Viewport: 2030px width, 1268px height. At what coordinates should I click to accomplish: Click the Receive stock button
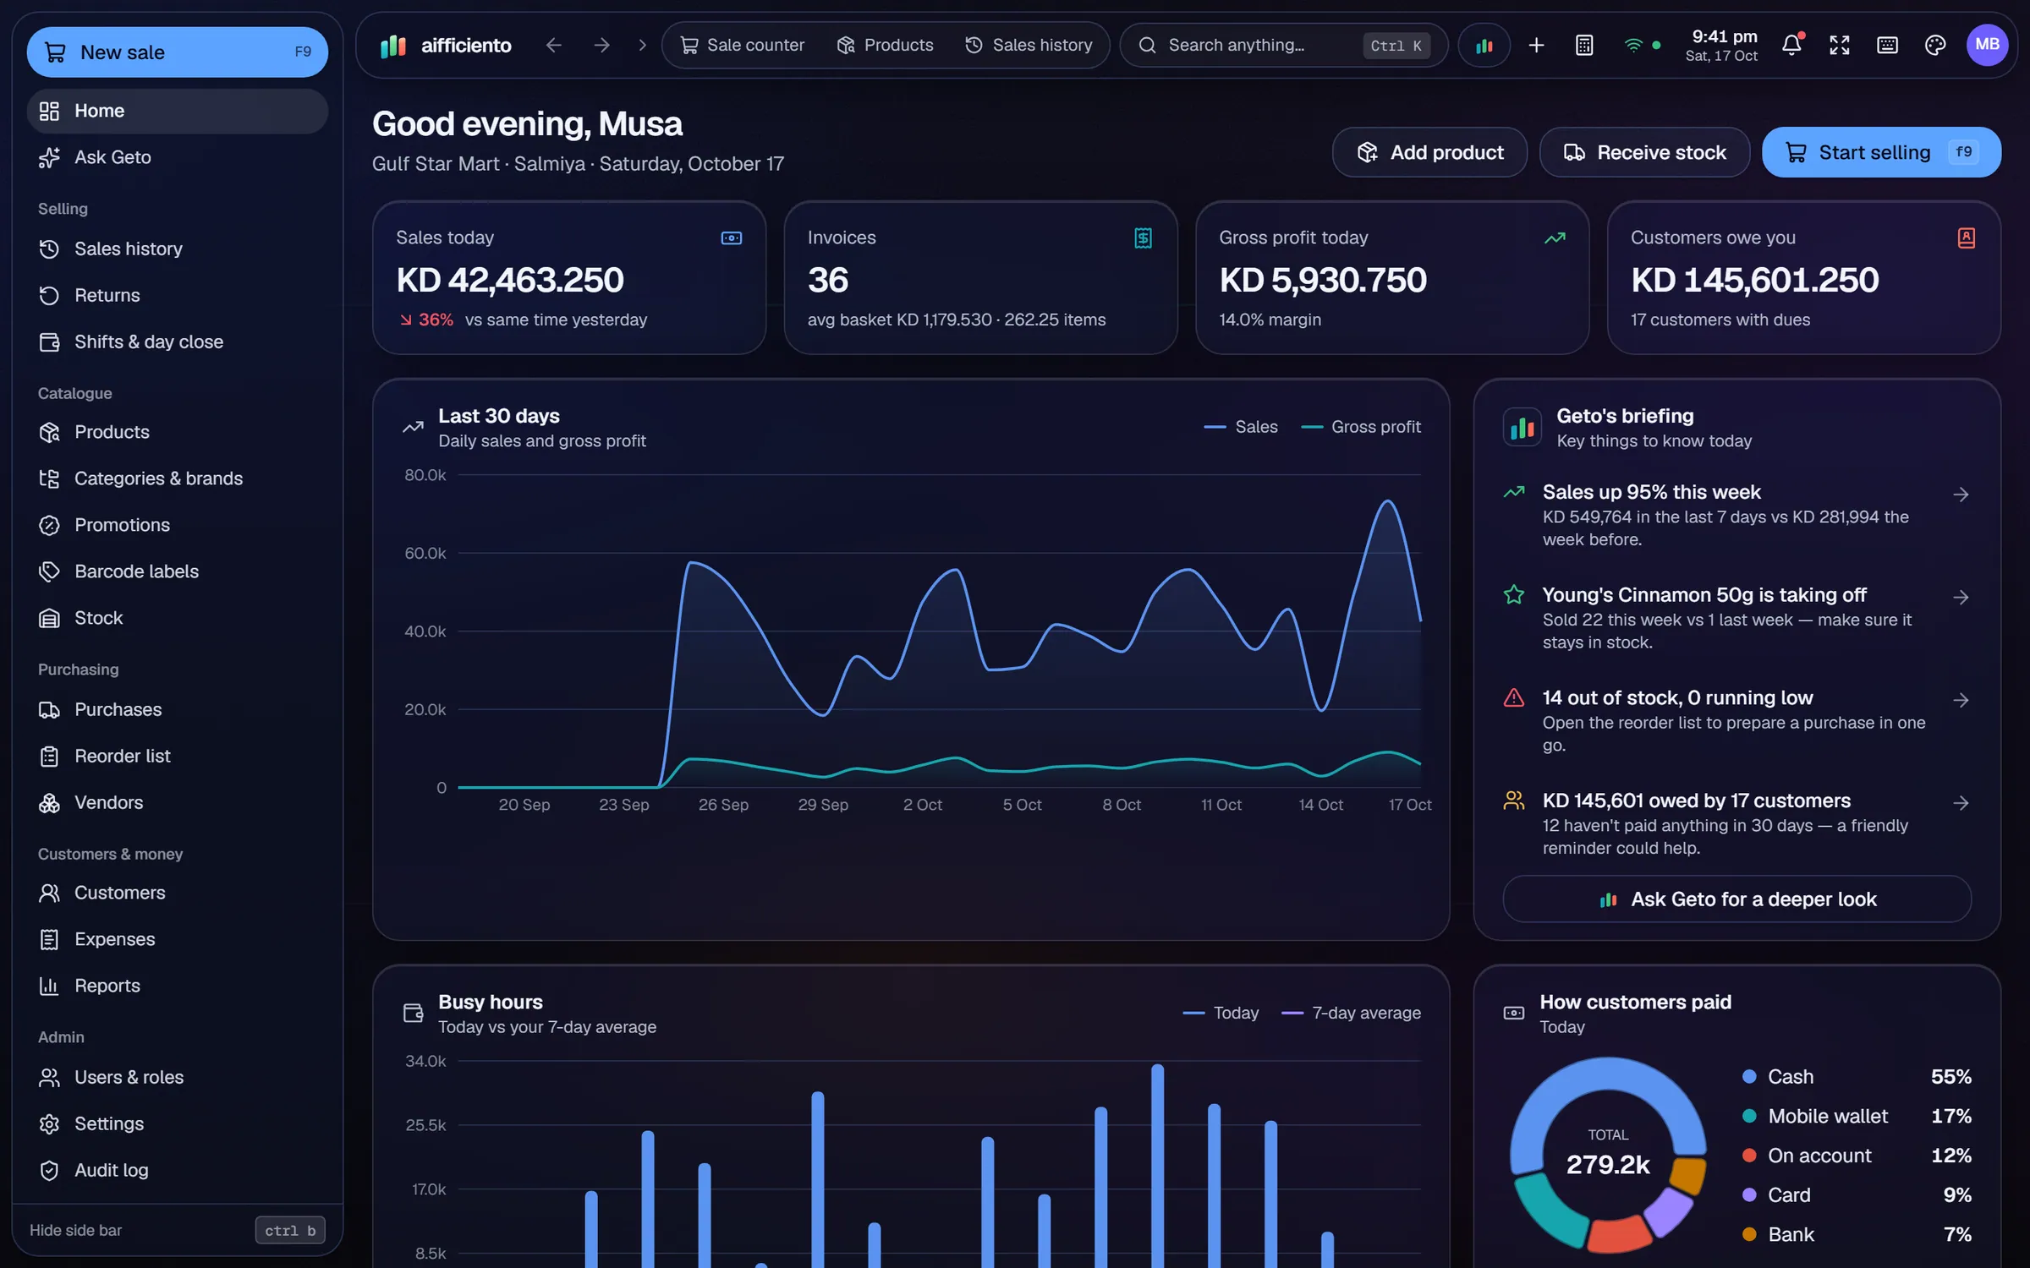click(x=1644, y=152)
